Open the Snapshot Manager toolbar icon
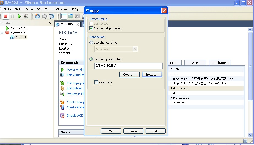The height and width of the screenshot is (145, 254). point(52,16)
